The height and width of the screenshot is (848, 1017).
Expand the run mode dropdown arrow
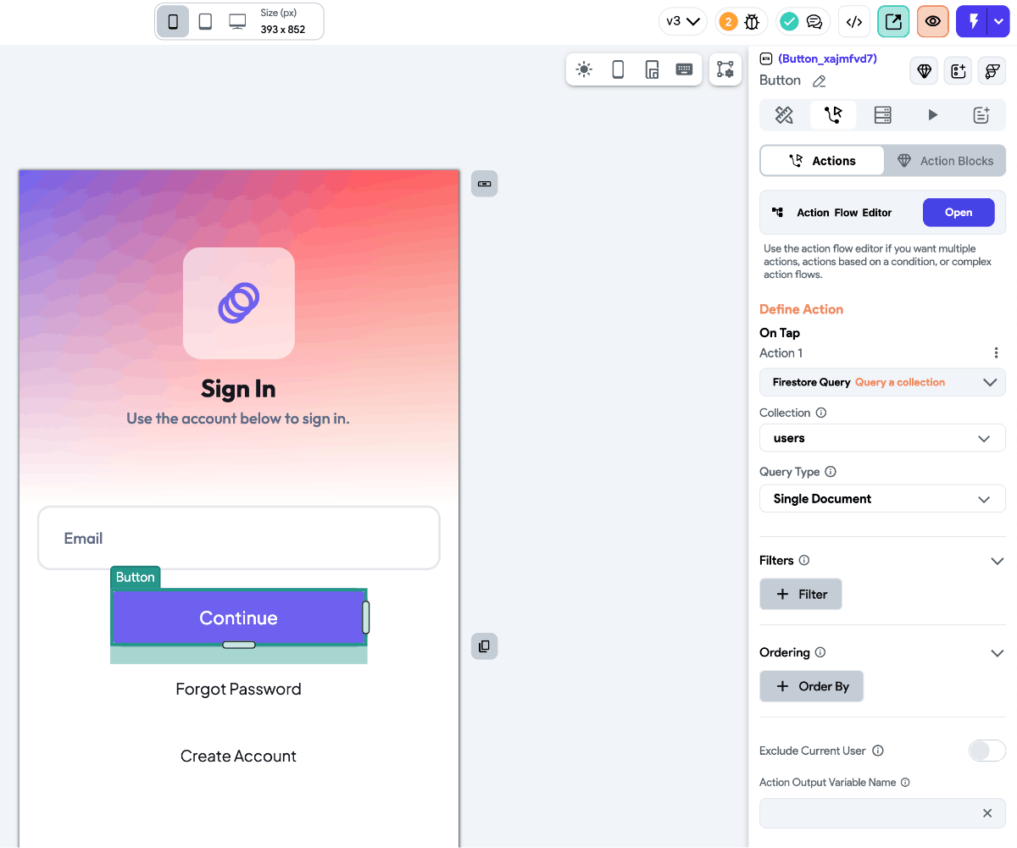point(998,22)
